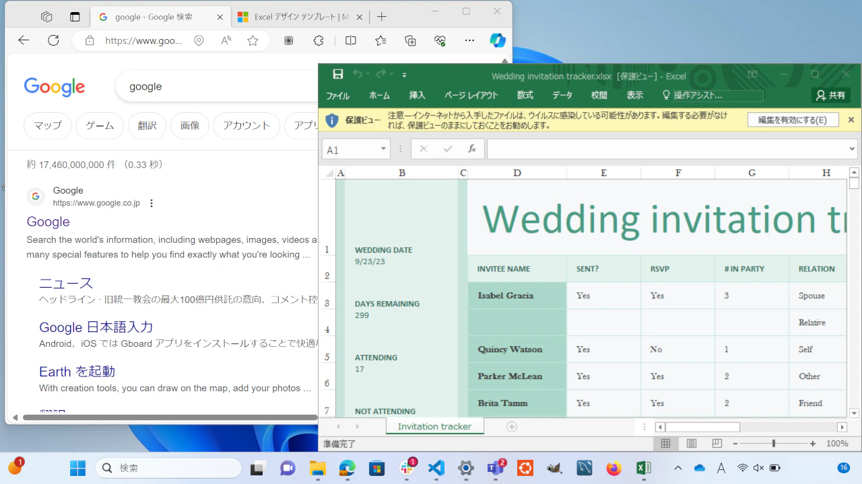Viewport: 862px width, 484px height.
Task: Refresh the Google page in Edge
Action: coord(53,40)
